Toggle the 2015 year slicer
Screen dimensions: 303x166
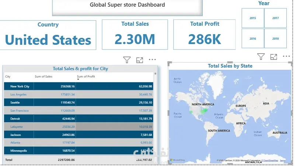(253, 18)
